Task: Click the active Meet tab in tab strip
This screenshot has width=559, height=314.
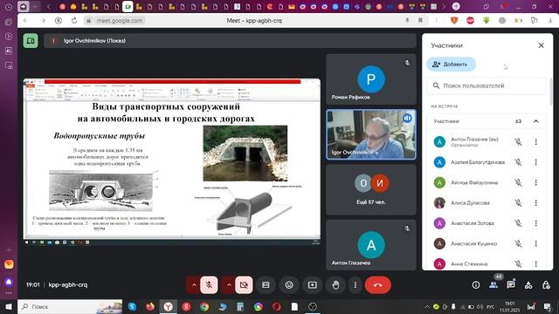Action: click(x=128, y=6)
